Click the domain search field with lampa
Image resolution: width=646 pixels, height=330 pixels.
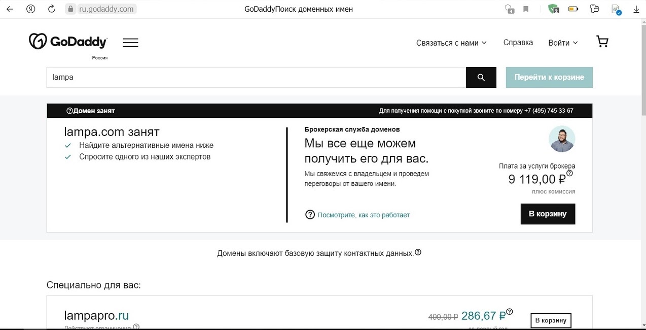256,77
